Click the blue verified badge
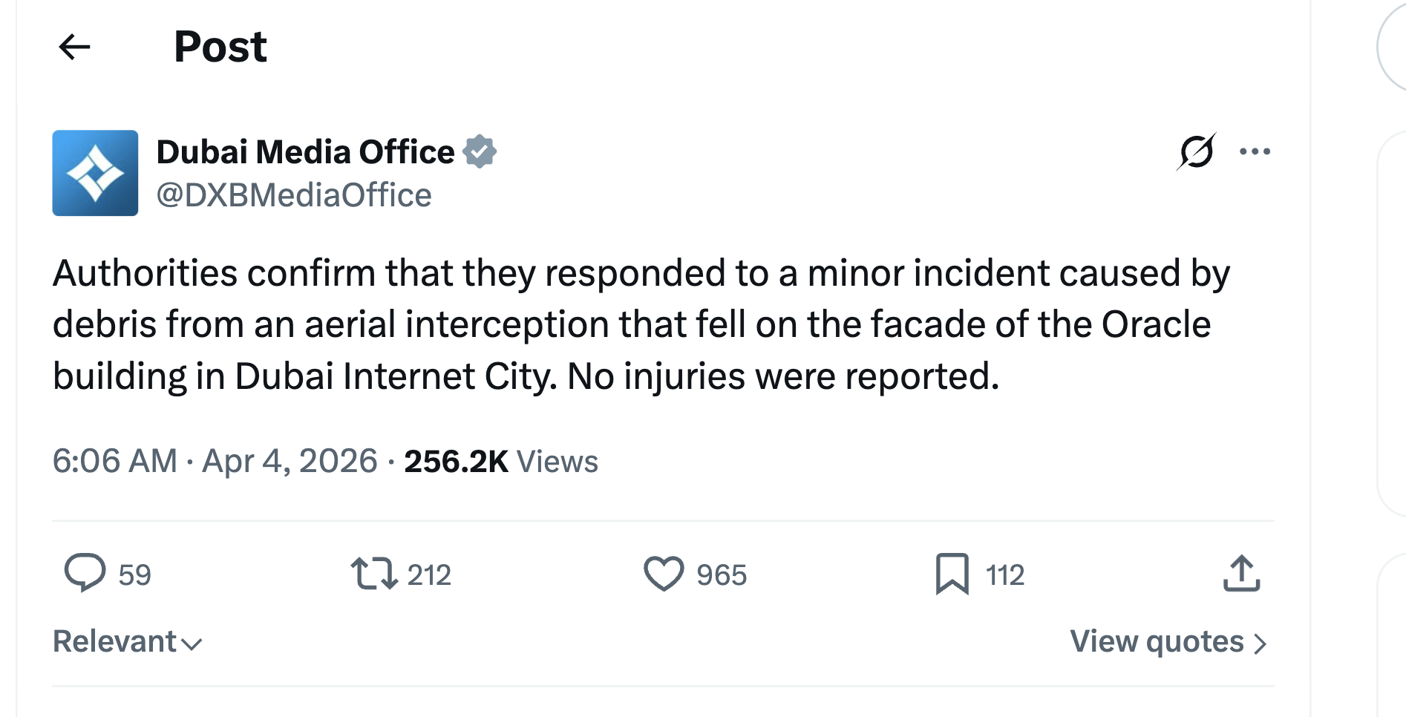The height and width of the screenshot is (717, 1406). pyautogui.click(x=480, y=151)
